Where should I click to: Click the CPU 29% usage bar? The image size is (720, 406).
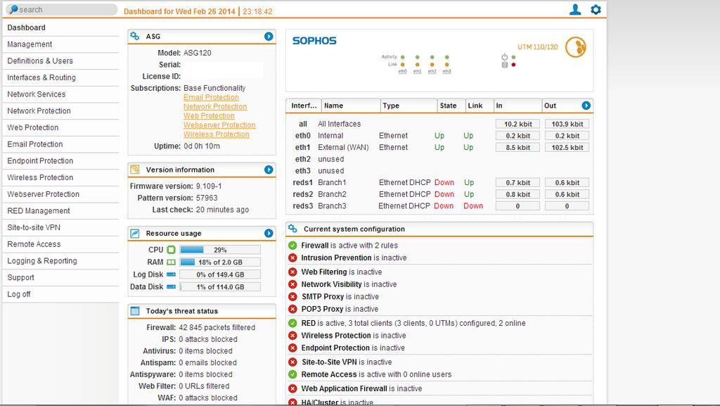pos(220,250)
